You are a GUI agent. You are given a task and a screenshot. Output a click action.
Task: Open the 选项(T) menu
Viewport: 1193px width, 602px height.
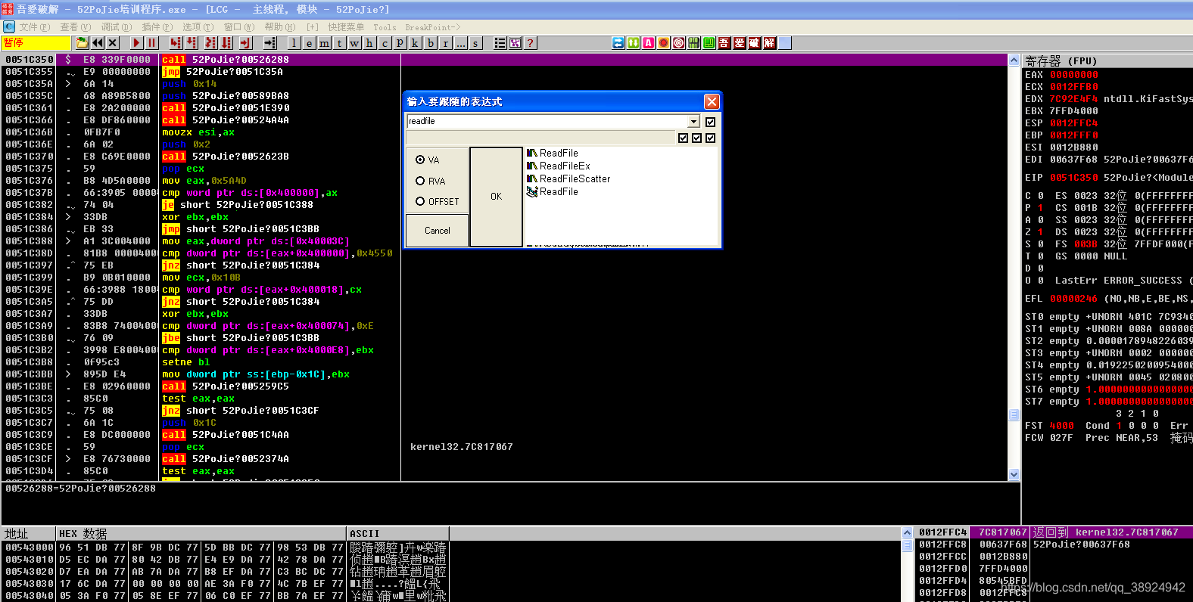(198, 27)
